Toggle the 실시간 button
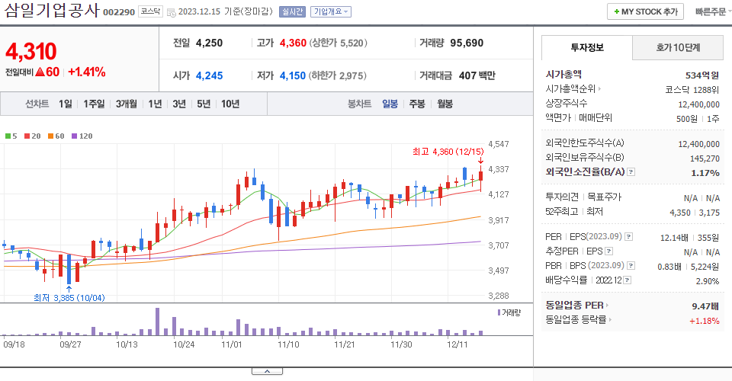 pyautogui.click(x=292, y=11)
